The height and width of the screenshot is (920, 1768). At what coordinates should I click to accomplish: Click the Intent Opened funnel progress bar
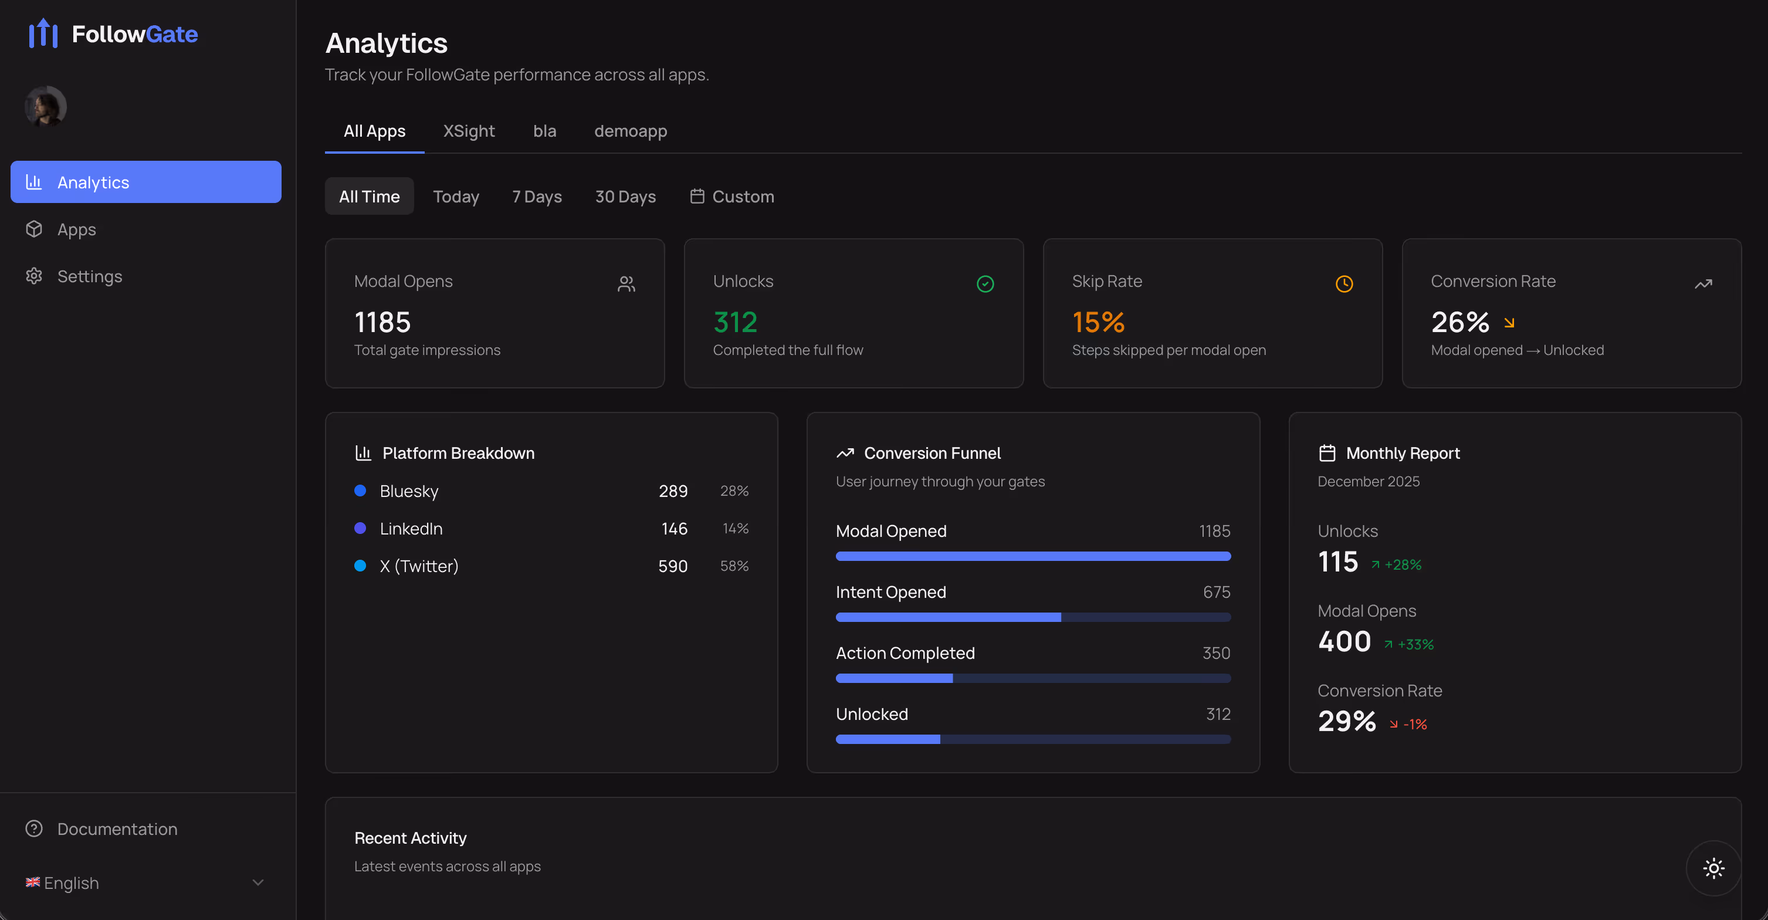[x=1033, y=617]
